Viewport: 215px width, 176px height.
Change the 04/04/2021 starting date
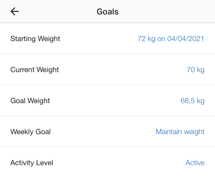[x=186, y=39]
